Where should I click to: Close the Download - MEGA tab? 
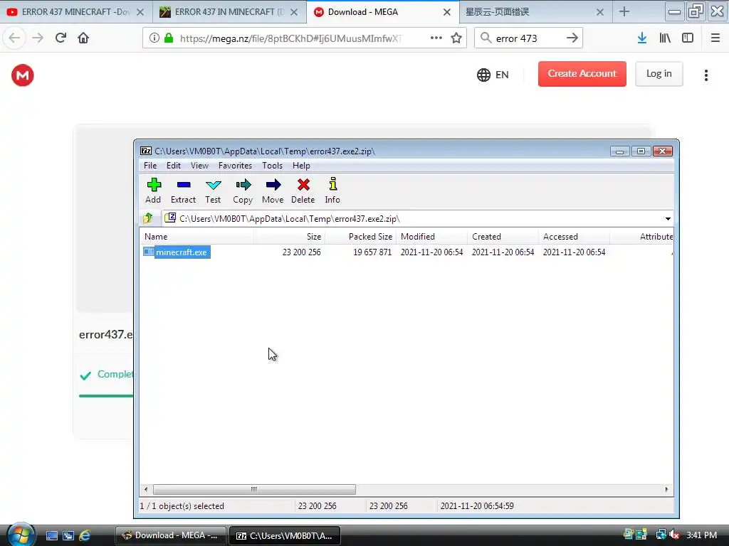[447, 12]
